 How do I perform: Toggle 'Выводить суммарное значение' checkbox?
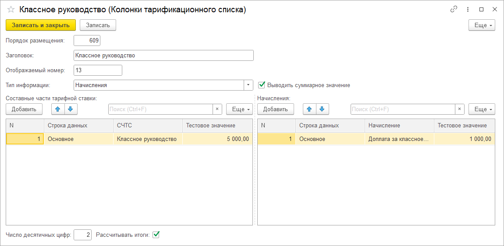(262, 85)
